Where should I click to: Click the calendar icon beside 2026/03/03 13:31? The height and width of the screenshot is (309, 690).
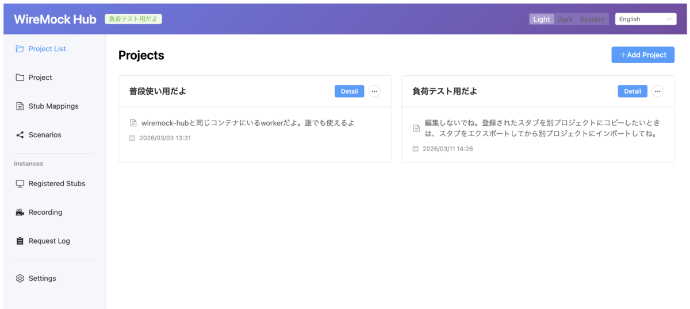point(132,138)
